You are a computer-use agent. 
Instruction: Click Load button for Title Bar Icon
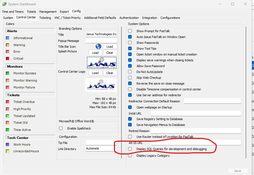110,47
